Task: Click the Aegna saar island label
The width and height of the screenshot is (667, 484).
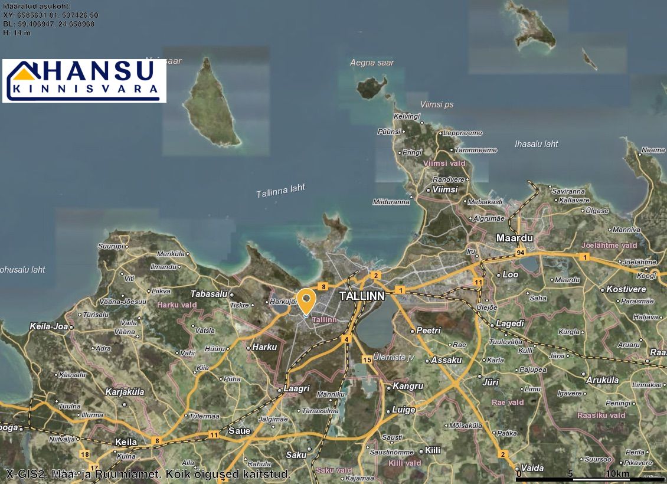Action: coord(372,63)
